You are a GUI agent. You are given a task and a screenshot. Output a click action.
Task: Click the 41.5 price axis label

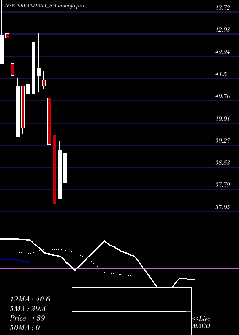(221, 74)
